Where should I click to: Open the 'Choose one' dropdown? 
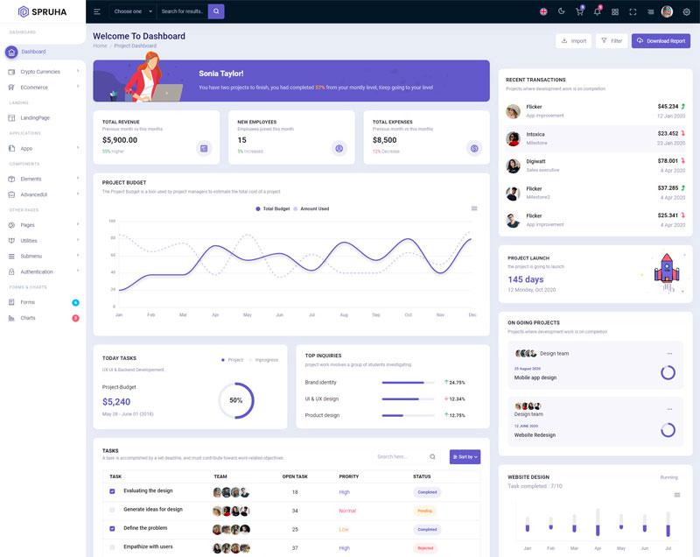pos(132,11)
